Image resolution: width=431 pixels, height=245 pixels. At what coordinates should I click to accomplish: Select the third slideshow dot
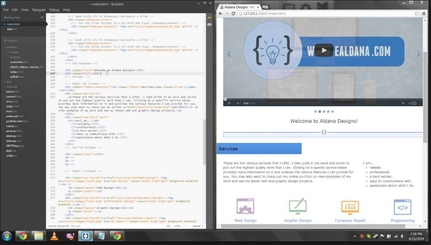point(324,111)
